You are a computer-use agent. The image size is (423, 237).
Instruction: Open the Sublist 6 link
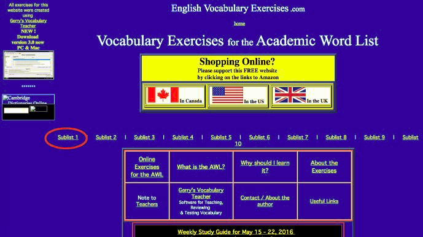click(260, 137)
